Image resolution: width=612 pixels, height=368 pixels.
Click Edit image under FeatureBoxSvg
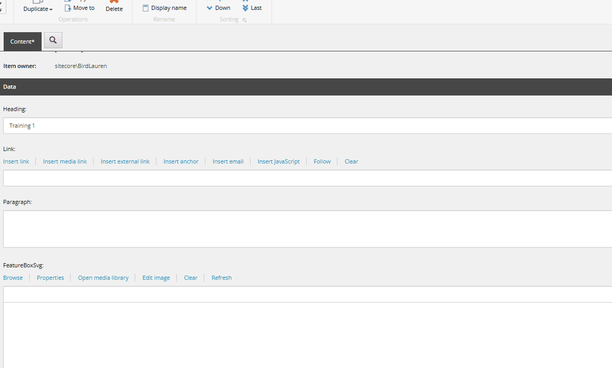(x=155, y=277)
